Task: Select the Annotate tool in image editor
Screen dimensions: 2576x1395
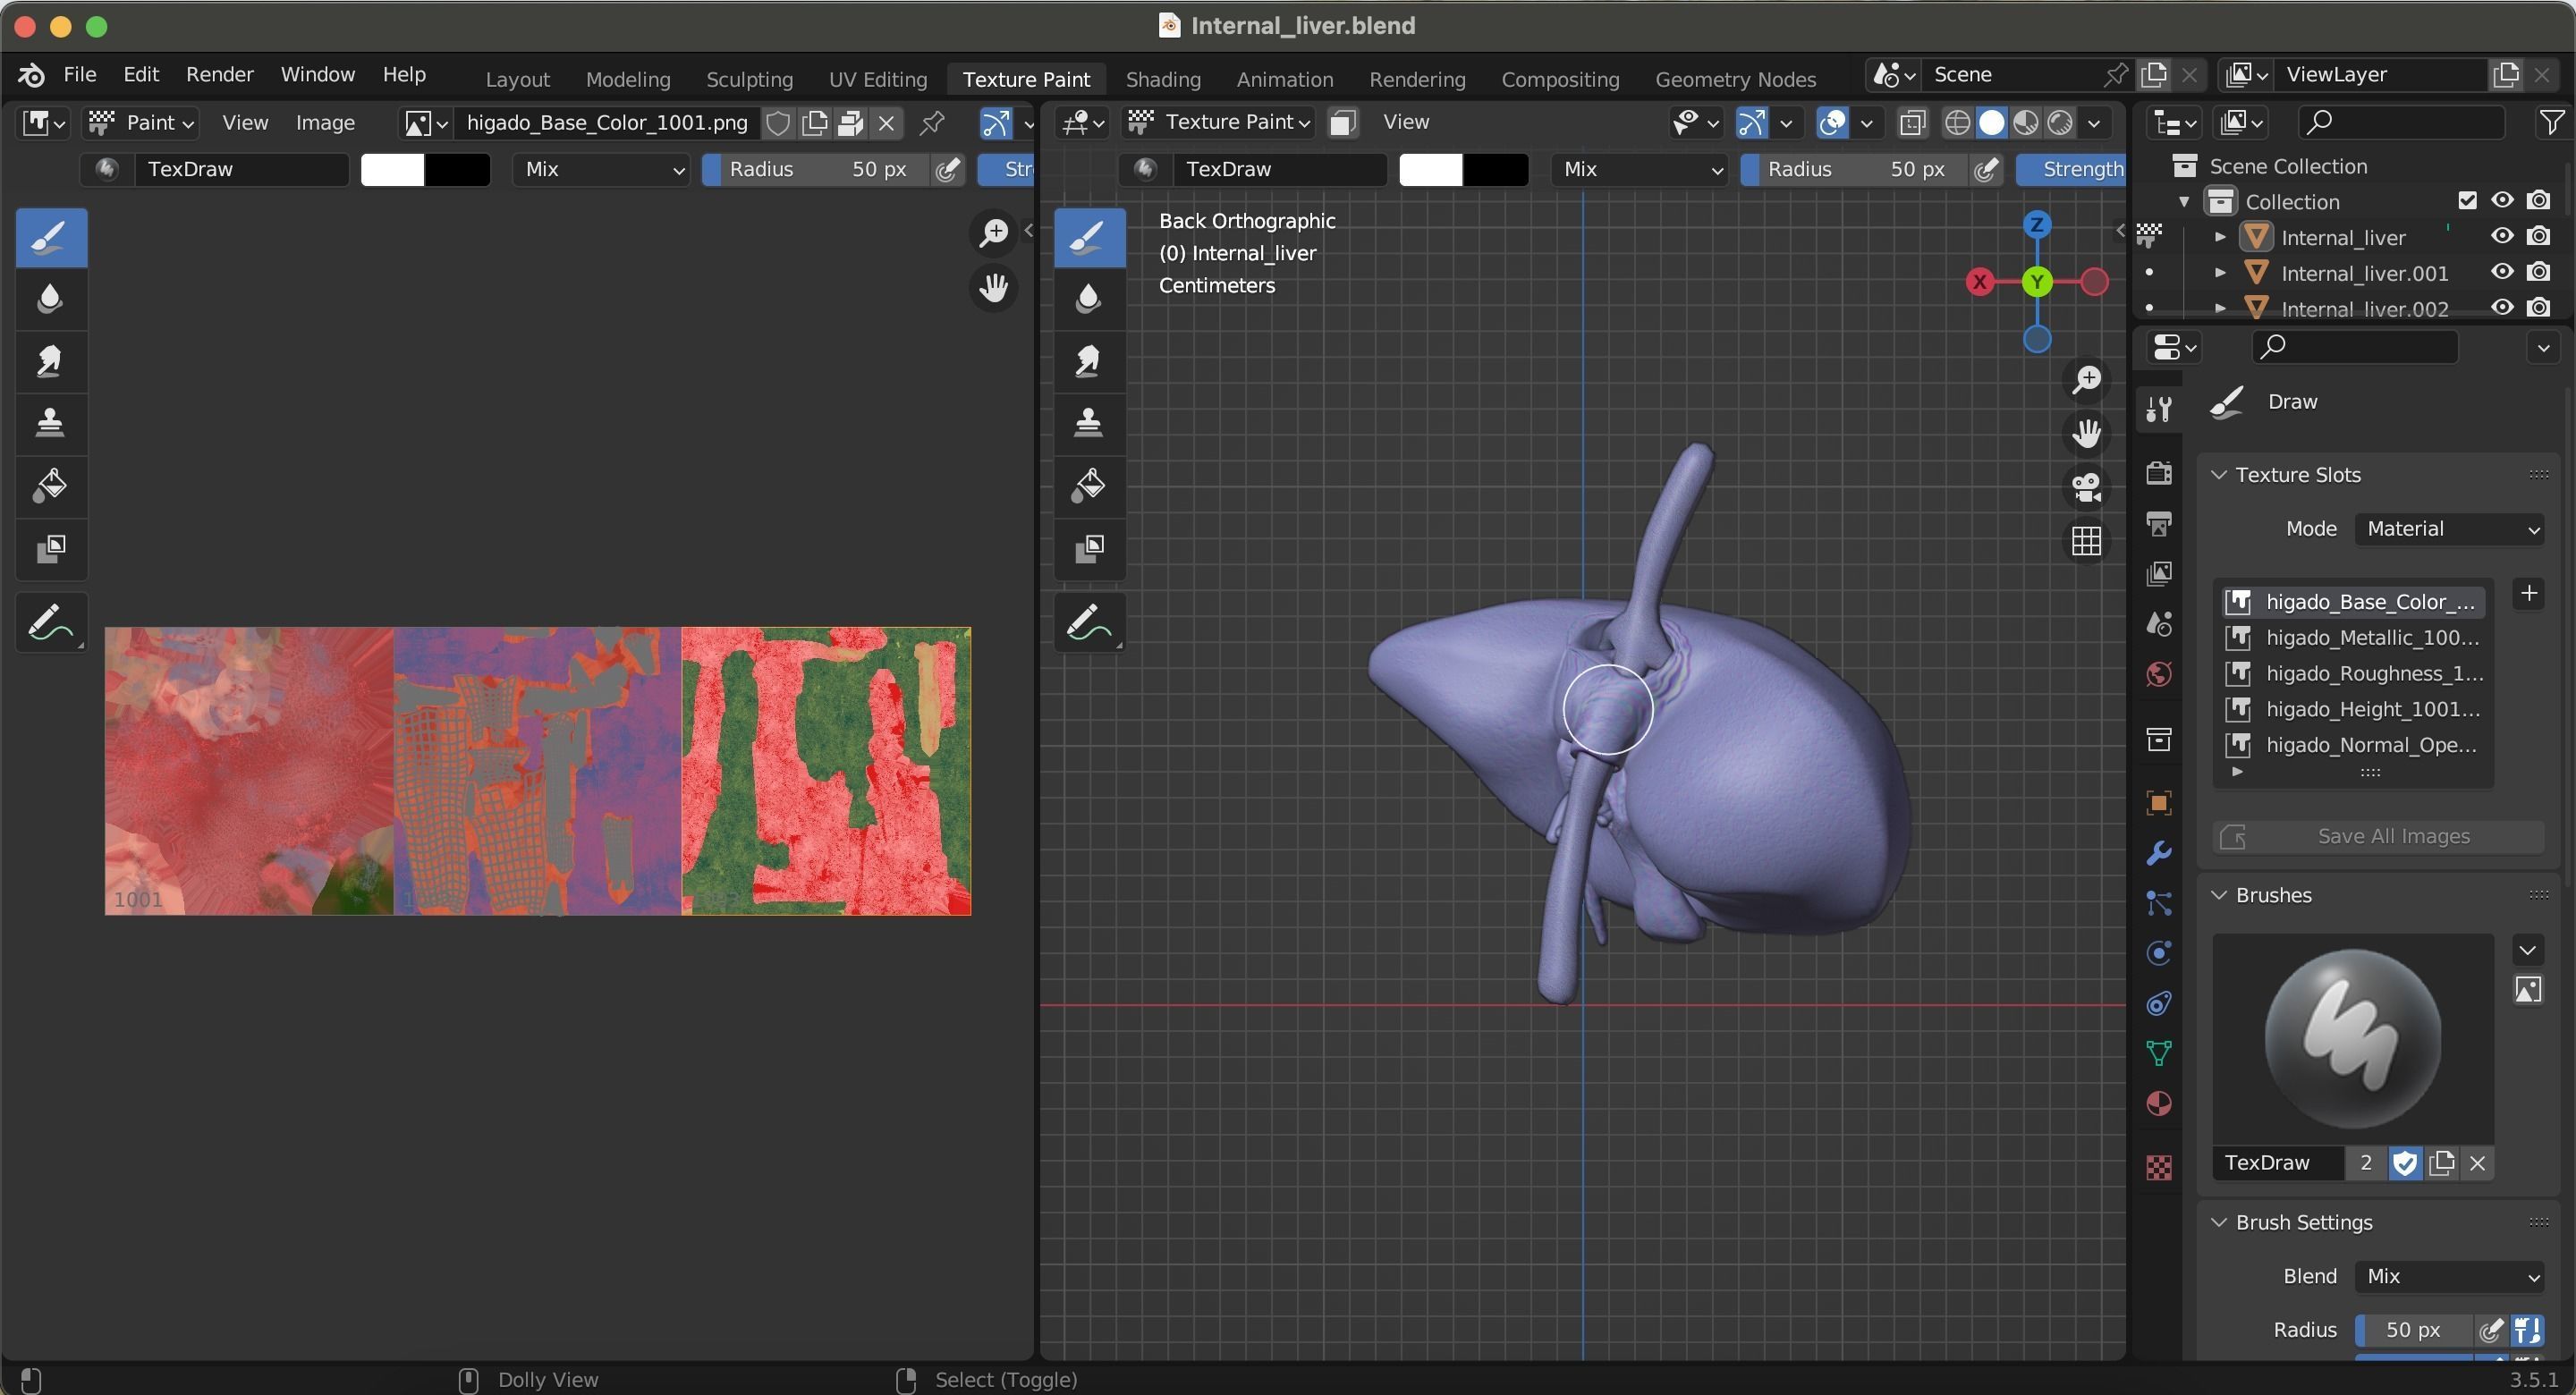Action: pyautogui.click(x=51, y=622)
